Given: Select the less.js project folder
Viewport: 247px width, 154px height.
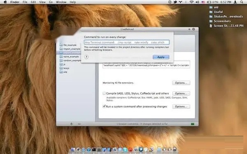Looking at the screenshot, I should (x=65, y=68).
